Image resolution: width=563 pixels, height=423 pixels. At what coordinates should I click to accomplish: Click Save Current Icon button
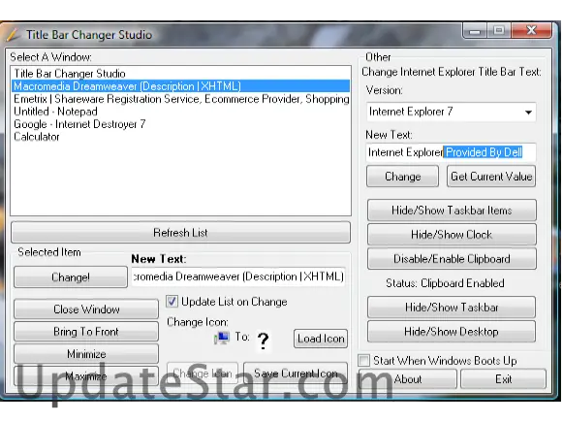(296, 374)
